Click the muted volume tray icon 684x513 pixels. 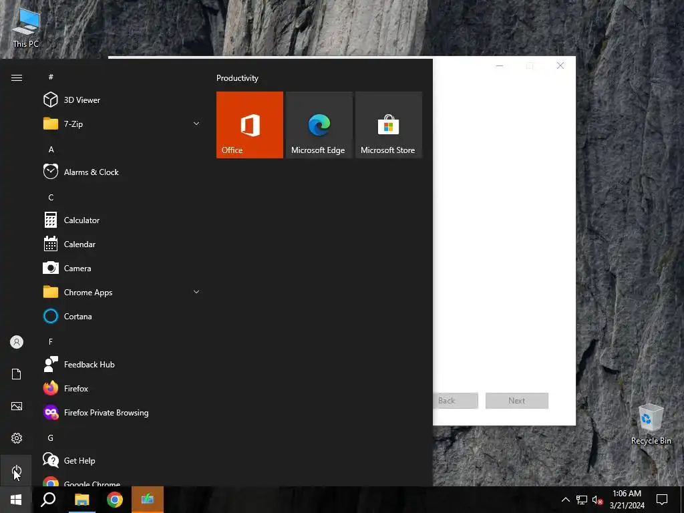tap(597, 500)
